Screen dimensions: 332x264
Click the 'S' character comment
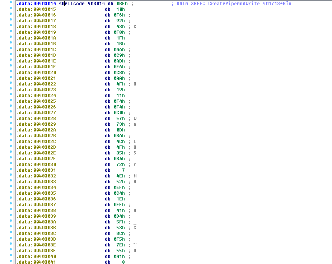[135, 228]
